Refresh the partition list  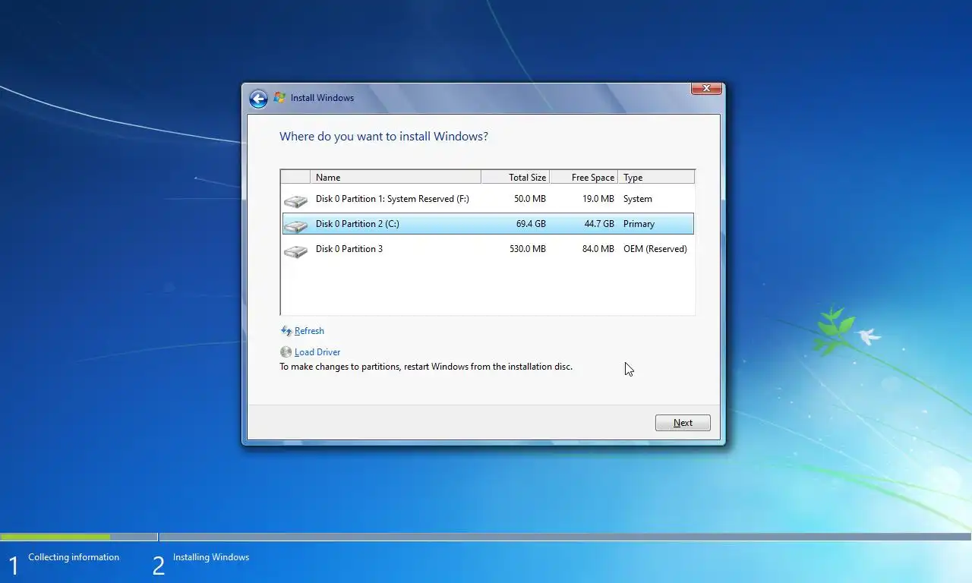[x=309, y=331]
